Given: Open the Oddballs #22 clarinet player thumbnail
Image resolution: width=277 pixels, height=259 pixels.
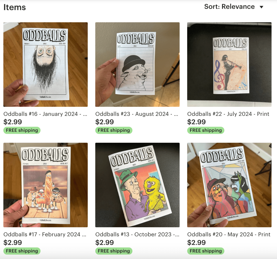Looking at the screenshot, I should (x=229, y=64).
